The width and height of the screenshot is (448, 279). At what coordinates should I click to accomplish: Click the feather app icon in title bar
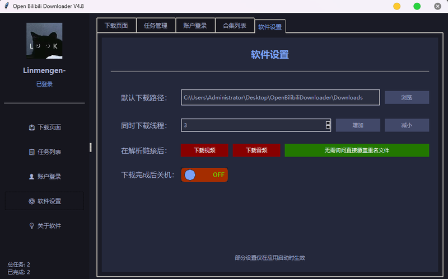[x=7, y=6]
